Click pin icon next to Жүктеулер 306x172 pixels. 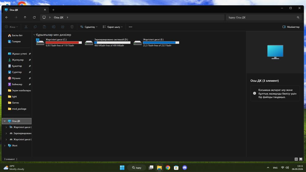(x=30, y=60)
